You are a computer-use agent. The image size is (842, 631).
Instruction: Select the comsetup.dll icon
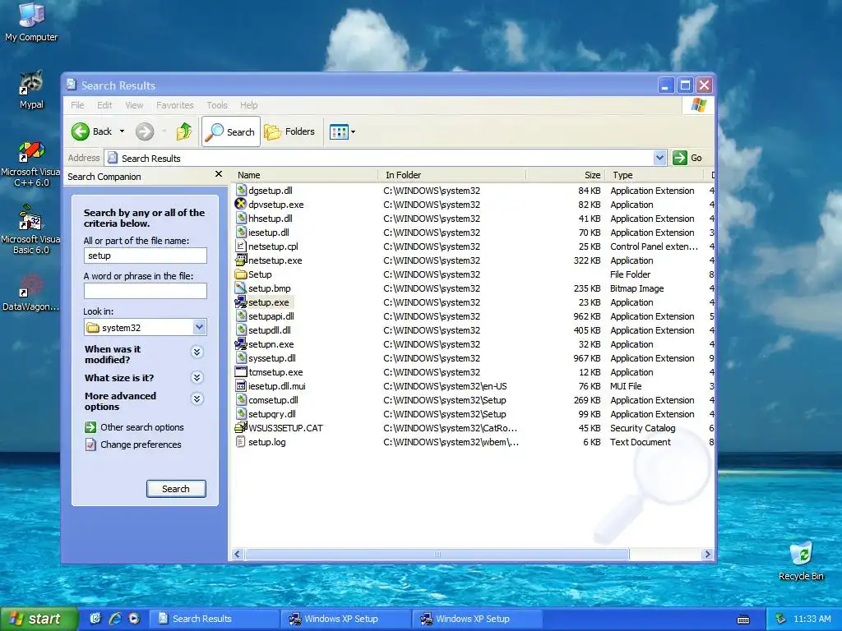point(241,400)
